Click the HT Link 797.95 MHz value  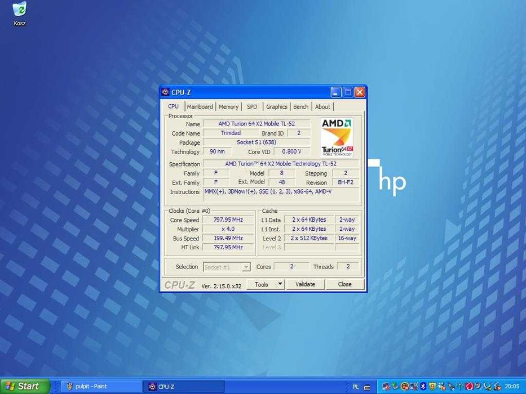click(228, 247)
